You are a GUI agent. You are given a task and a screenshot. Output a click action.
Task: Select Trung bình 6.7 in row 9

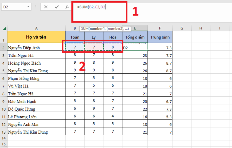pyautogui.click(x=160, y=101)
